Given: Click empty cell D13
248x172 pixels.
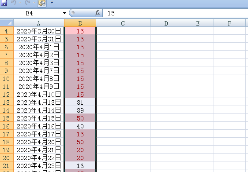Looking at the screenshot, I should [166, 102].
